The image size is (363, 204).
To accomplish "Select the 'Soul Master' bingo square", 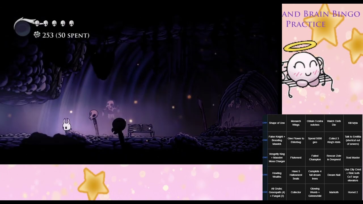I will 353,158.
